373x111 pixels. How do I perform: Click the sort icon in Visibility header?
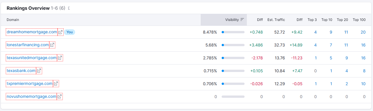[x=242, y=20]
